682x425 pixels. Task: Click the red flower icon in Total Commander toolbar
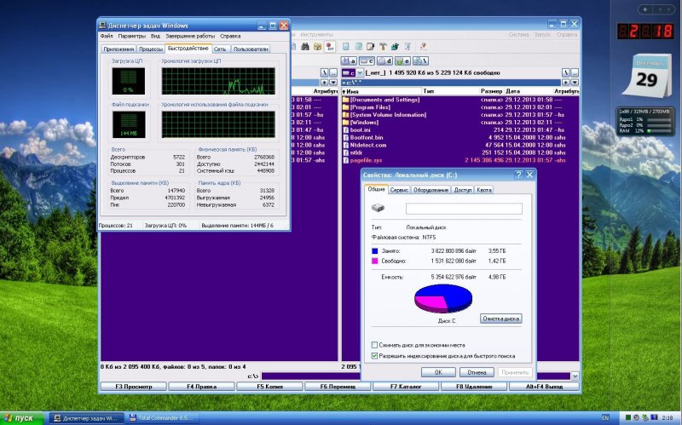click(330, 47)
